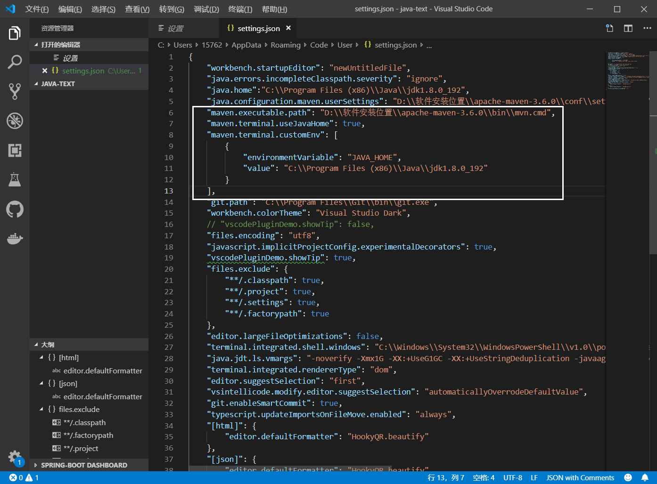657x484 pixels.
Task: Select **/.project in outline
Action: click(89, 449)
